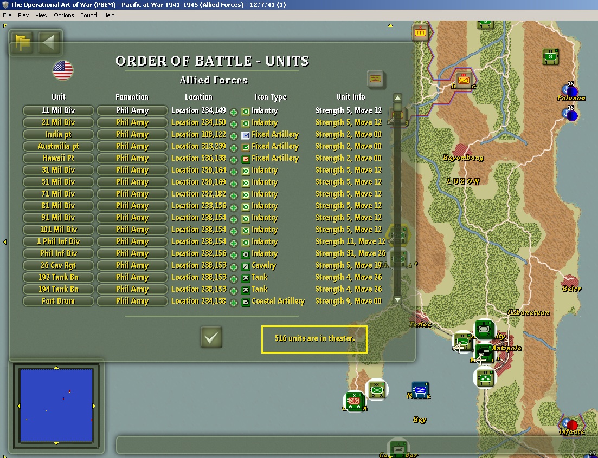
Task: Click the red circle marker at Infanta
Action: pos(571,425)
